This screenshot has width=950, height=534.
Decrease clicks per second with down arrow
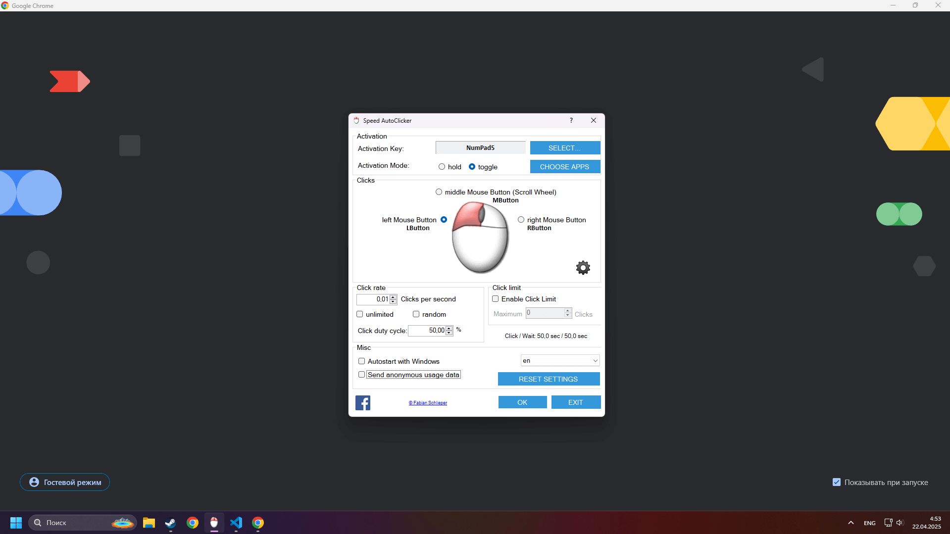point(393,301)
